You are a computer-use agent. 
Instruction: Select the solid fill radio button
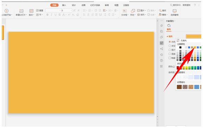[x=169, y=42]
